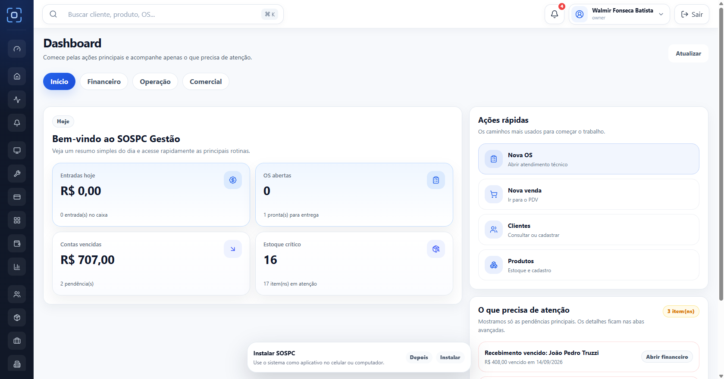Switch to the Financeiro tab

104,81
